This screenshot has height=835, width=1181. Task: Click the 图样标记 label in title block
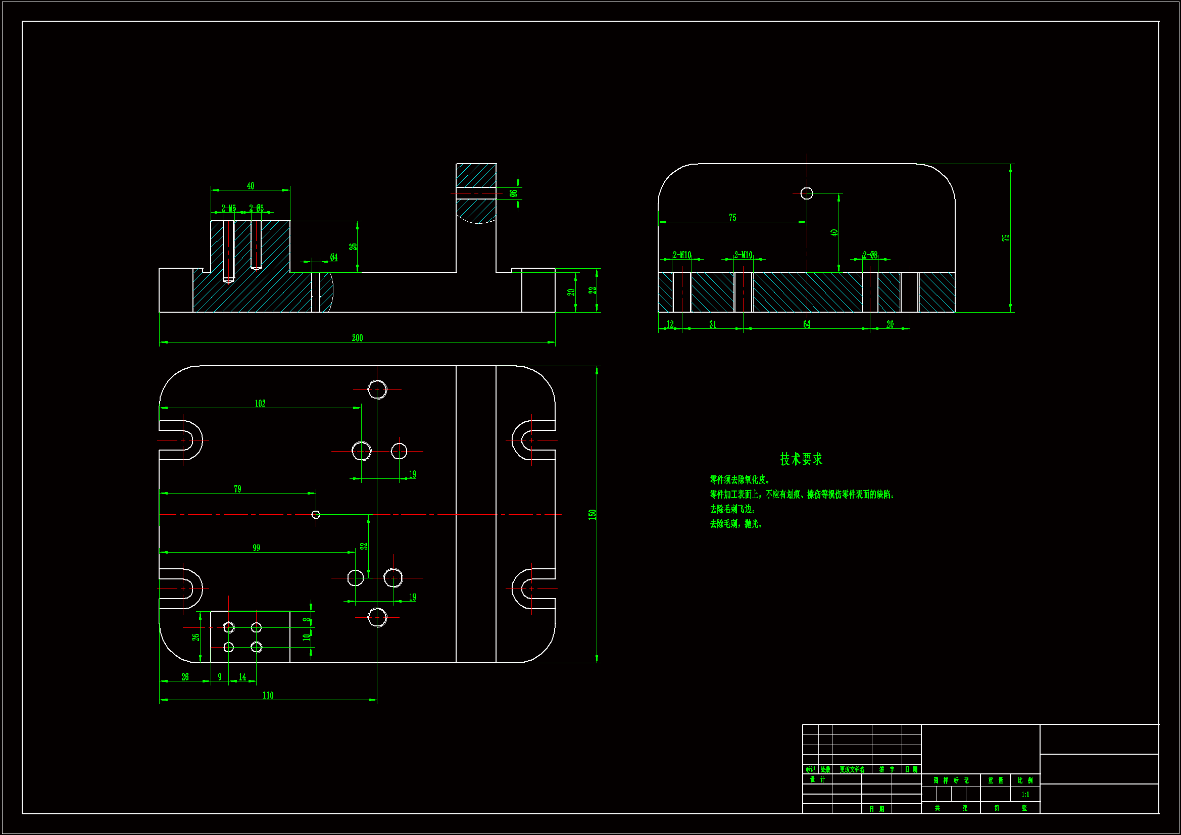pos(951,780)
